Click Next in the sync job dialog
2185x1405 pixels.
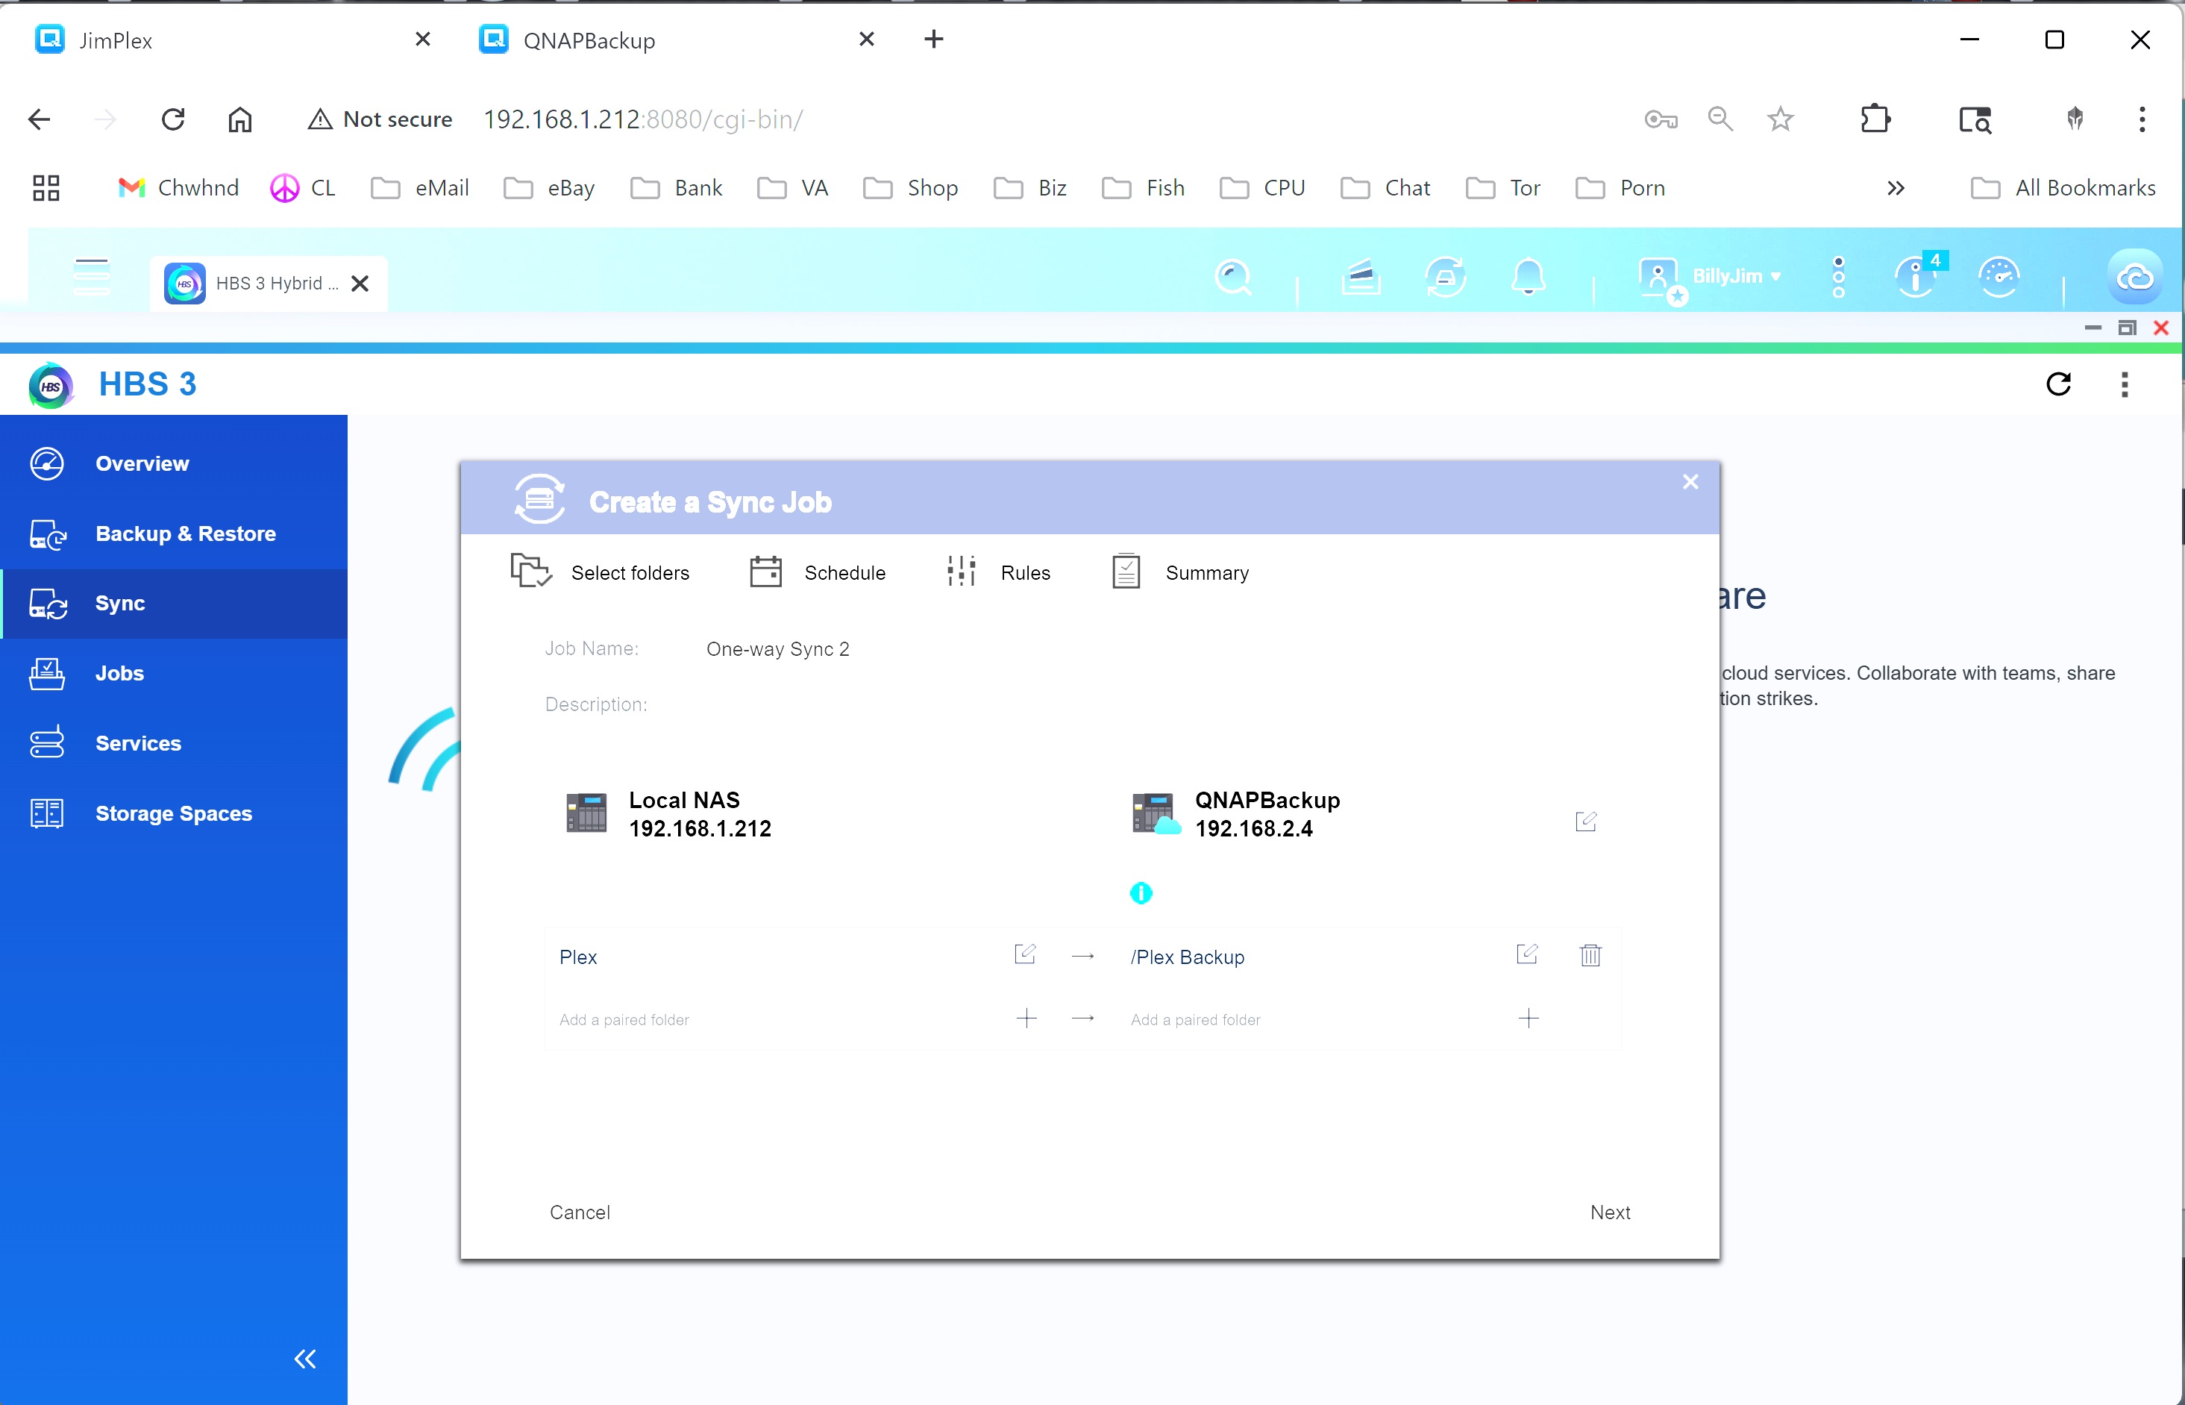pos(1610,1212)
